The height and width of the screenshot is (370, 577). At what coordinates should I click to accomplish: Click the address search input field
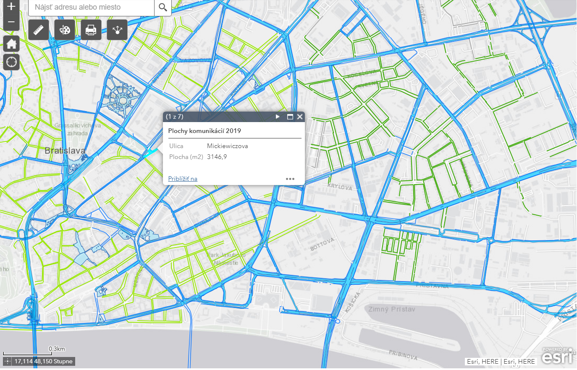[x=92, y=7]
